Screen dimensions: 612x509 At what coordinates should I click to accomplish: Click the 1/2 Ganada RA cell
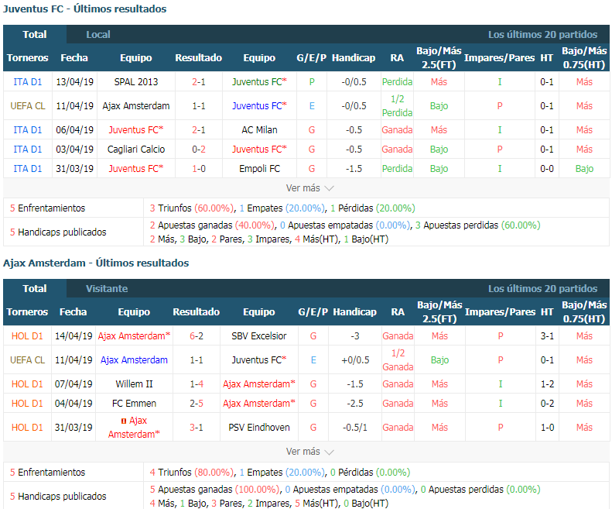click(398, 360)
